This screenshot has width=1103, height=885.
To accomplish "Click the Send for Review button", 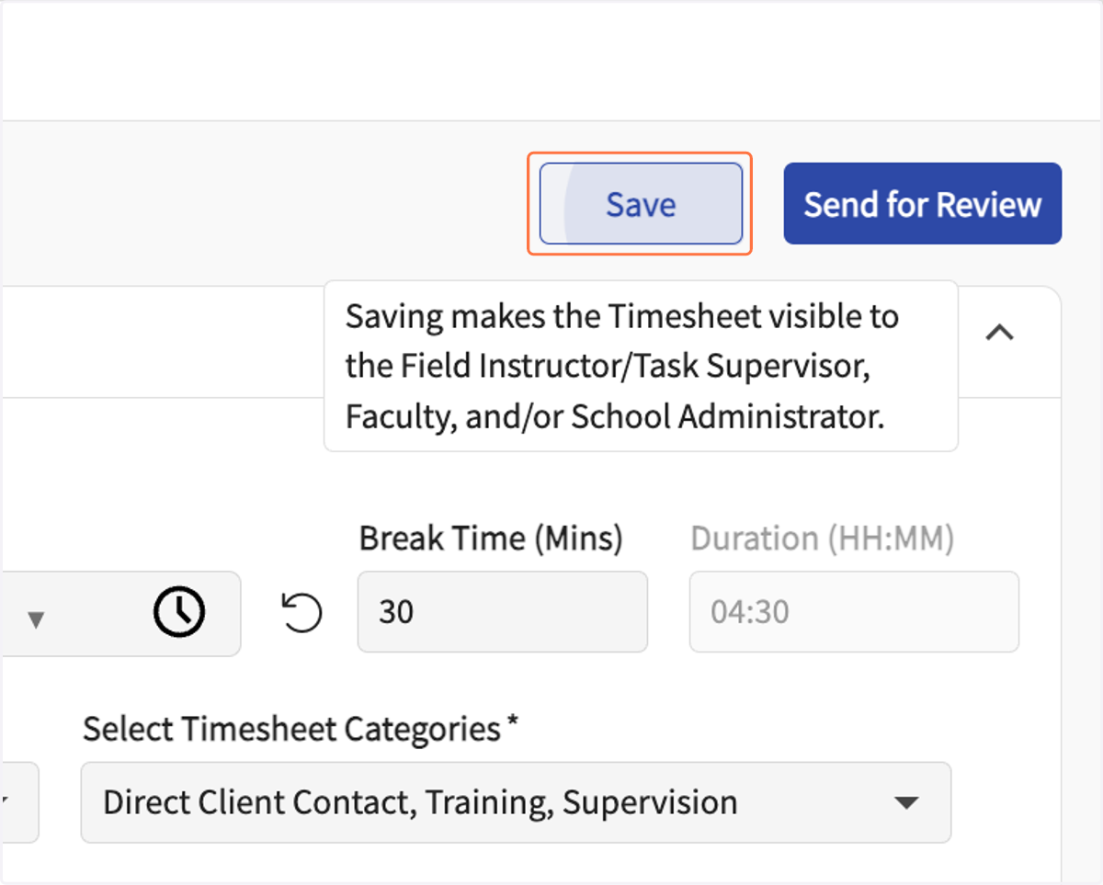I will point(923,204).
